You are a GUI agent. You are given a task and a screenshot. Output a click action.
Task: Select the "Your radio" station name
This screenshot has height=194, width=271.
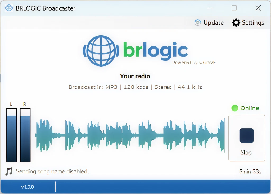pos(135,76)
